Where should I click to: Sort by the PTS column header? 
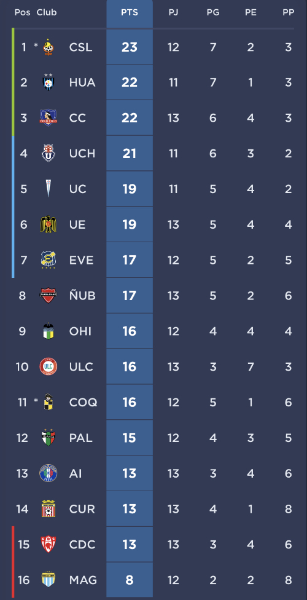point(130,13)
